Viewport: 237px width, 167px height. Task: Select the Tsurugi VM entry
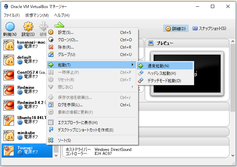27,151
